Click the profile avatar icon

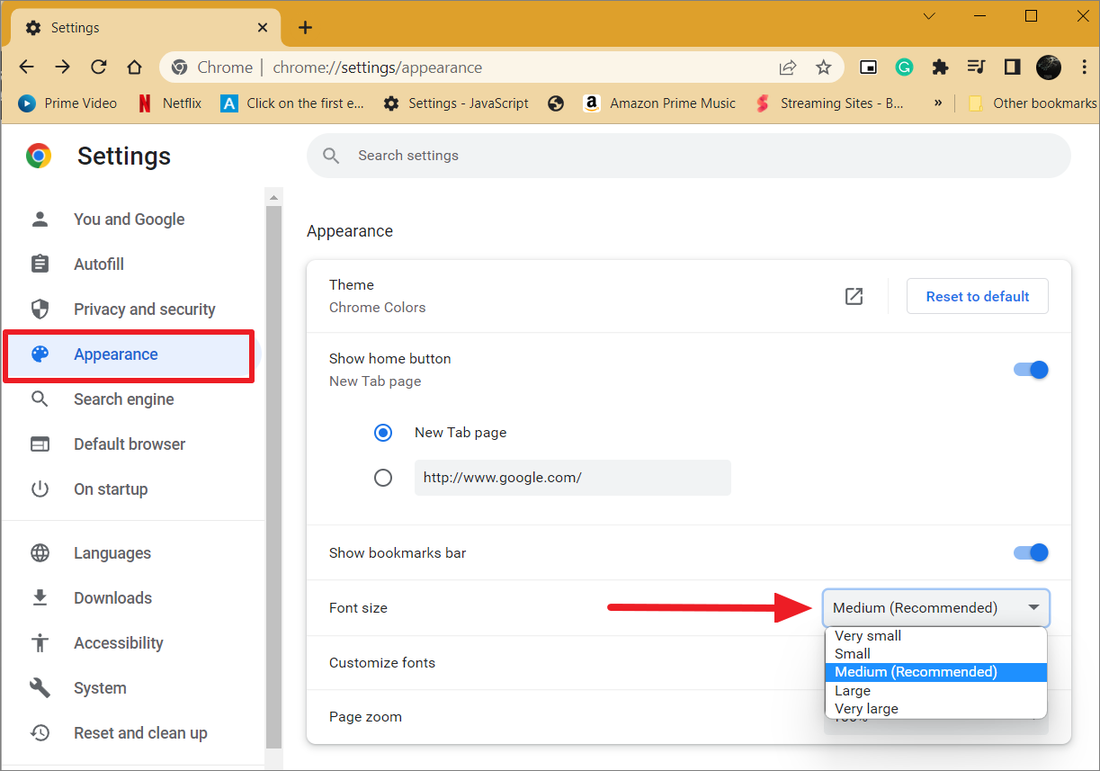[1049, 67]
